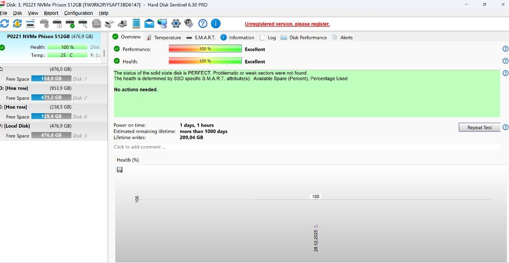Click the disk panel view toolbar icon

(x=31, y=23)
